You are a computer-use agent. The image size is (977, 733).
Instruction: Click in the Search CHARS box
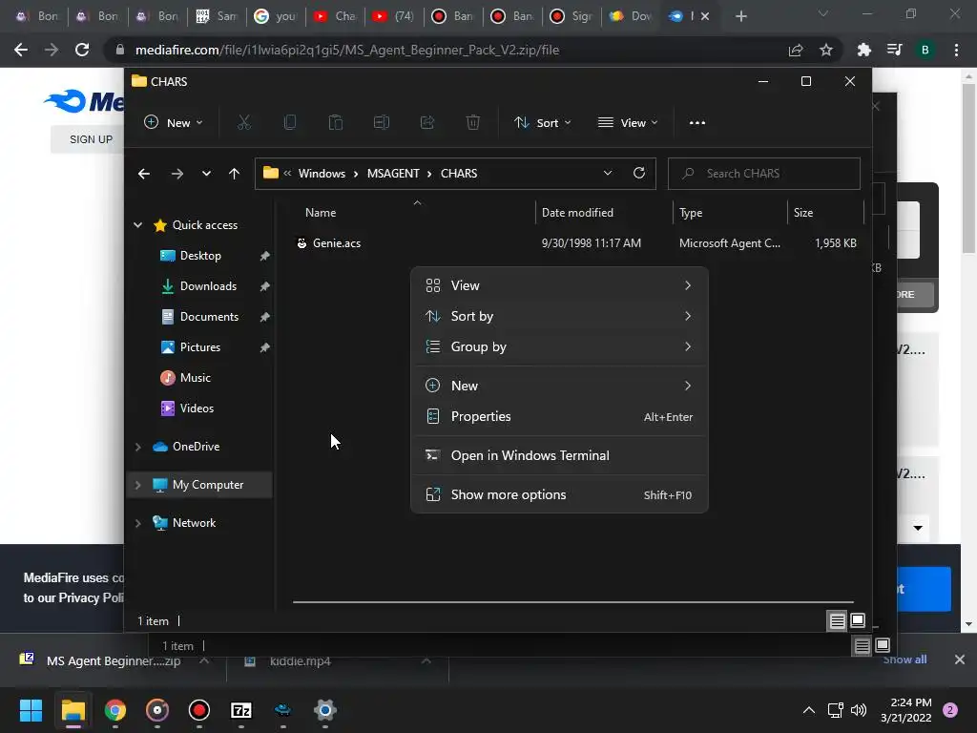click(x=764, y=174)
